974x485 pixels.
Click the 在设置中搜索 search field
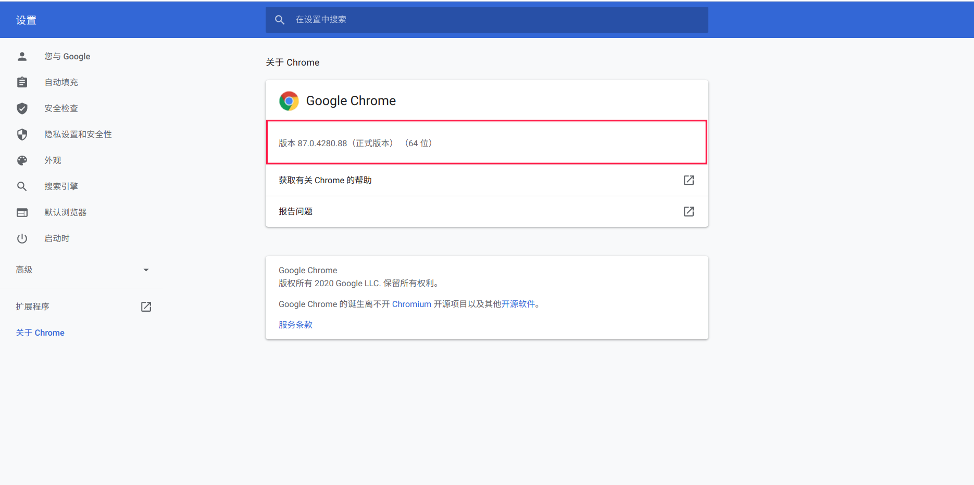pos(486,19)
